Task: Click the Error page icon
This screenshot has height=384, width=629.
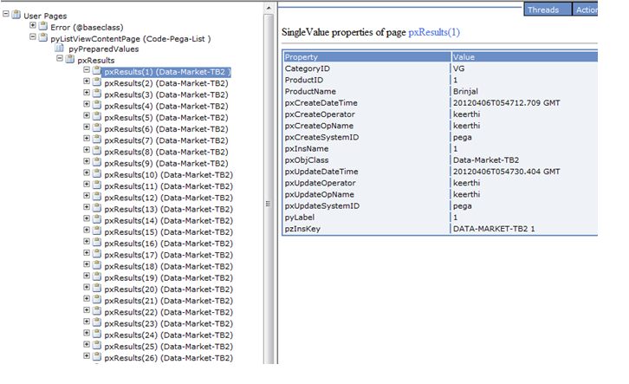Action: tap(43, 26)
